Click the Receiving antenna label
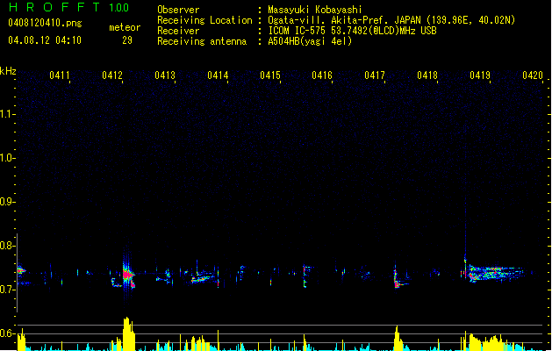 [x=202, y=41]
